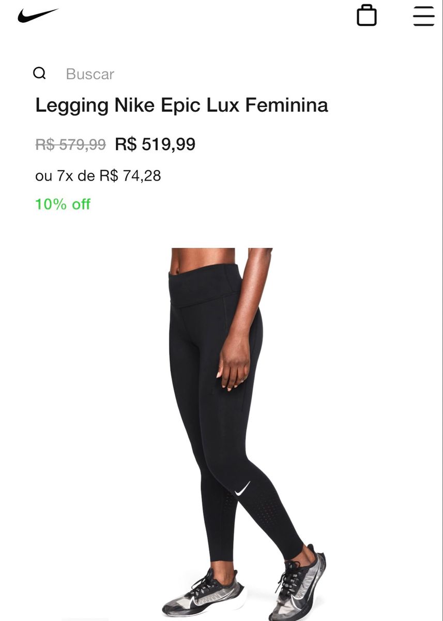The height and width of the screenshot is (621, 443).
Task: Click the legging's high waistband
Action: 205,284
